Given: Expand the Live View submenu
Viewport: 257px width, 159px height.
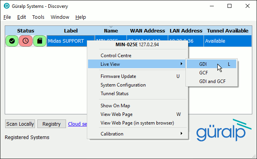Looking at the screenshot, I should [137, 64].
